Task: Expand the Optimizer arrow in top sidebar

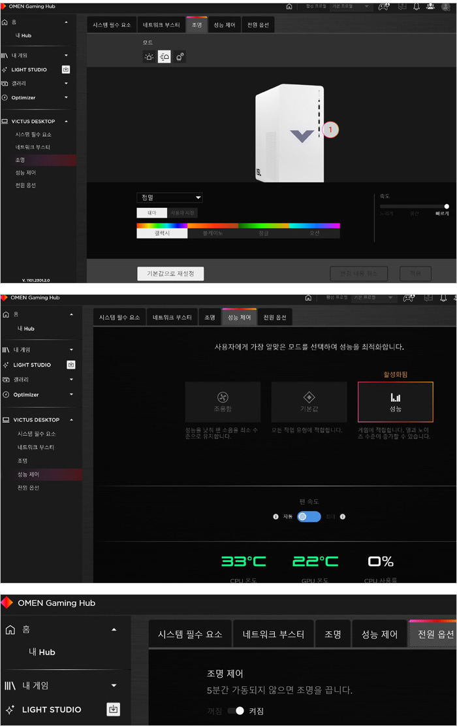Action: click(x=67, y=97)
